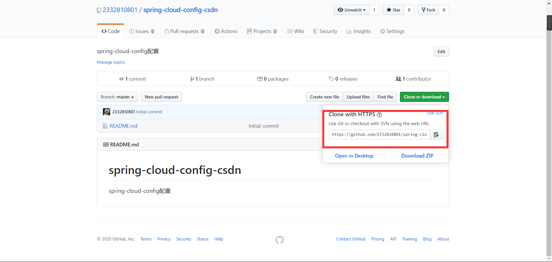Click Download ZIP
552x262 pixels.
[417, 156]
